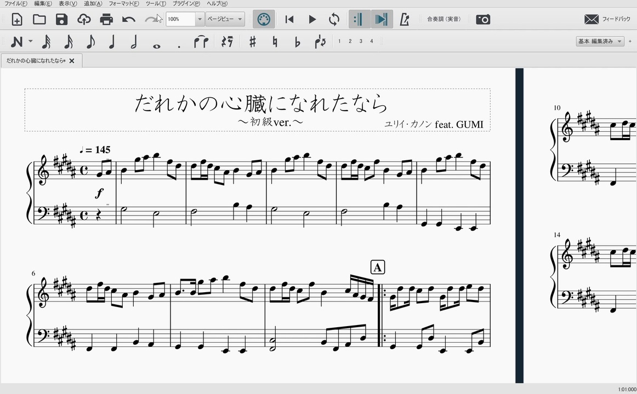Select the rehearsal mark A

377,268
